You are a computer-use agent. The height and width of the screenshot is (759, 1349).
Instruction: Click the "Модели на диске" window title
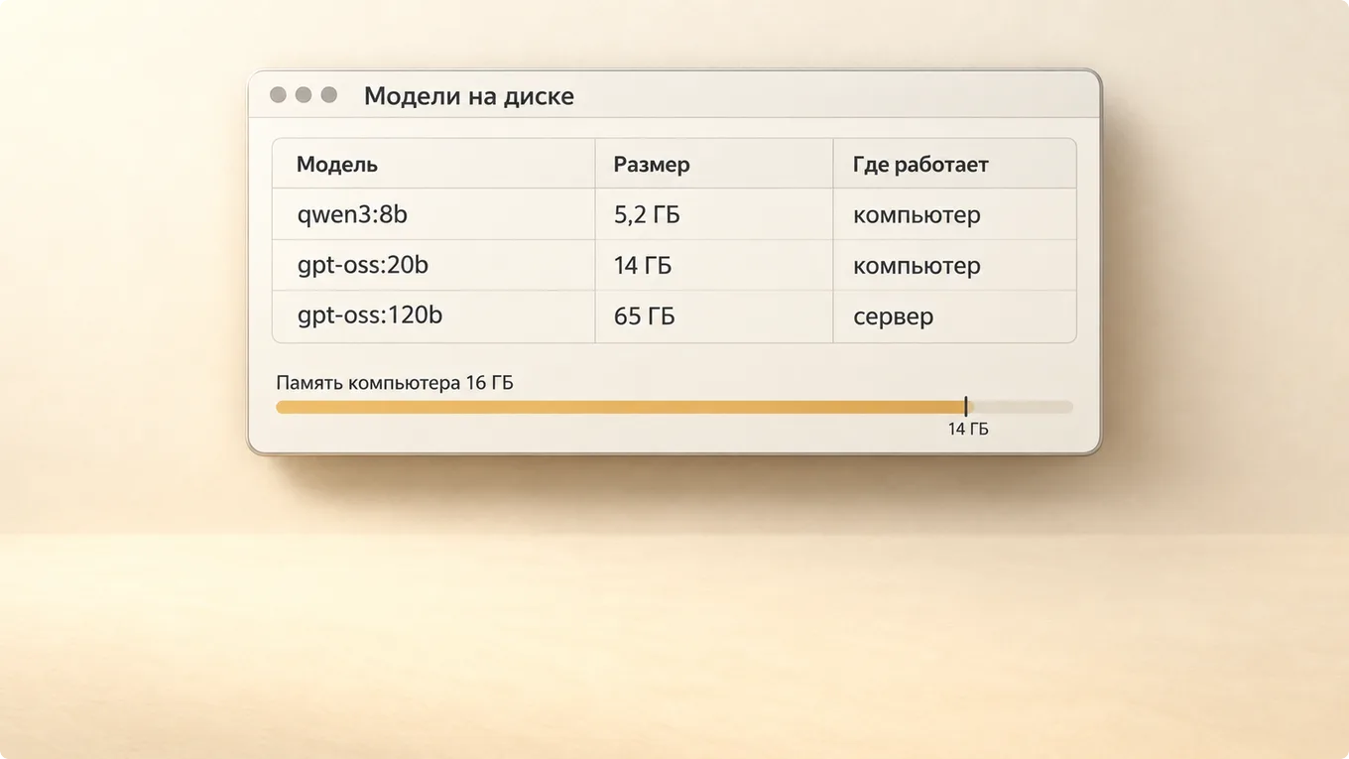click(x=468, y=96)
